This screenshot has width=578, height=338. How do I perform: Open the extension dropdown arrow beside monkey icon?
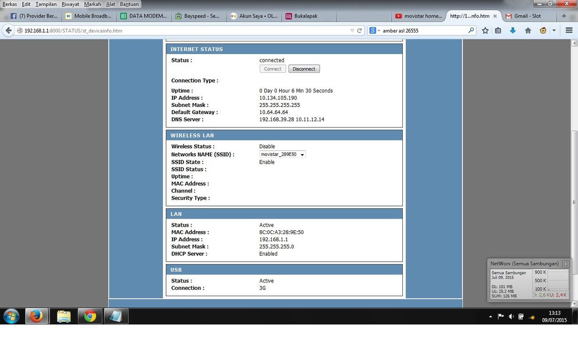[554, 31]
